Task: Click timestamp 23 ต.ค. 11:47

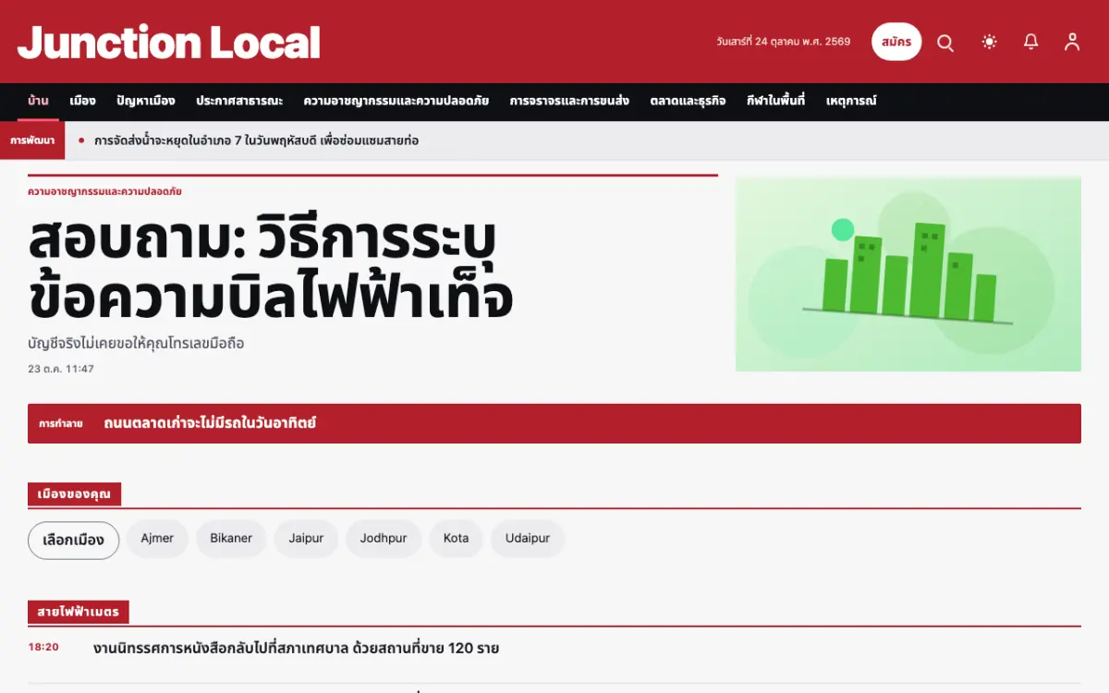Action: 61,369
